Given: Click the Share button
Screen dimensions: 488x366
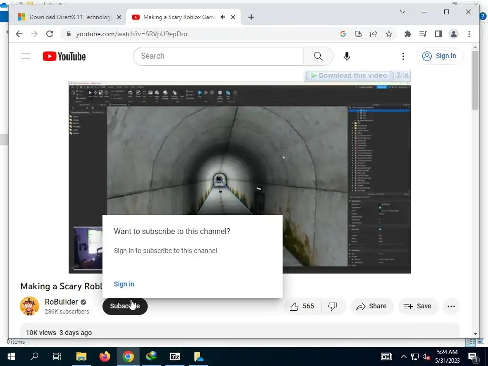Looking at the screenshot, I should (x=372, y=306).
